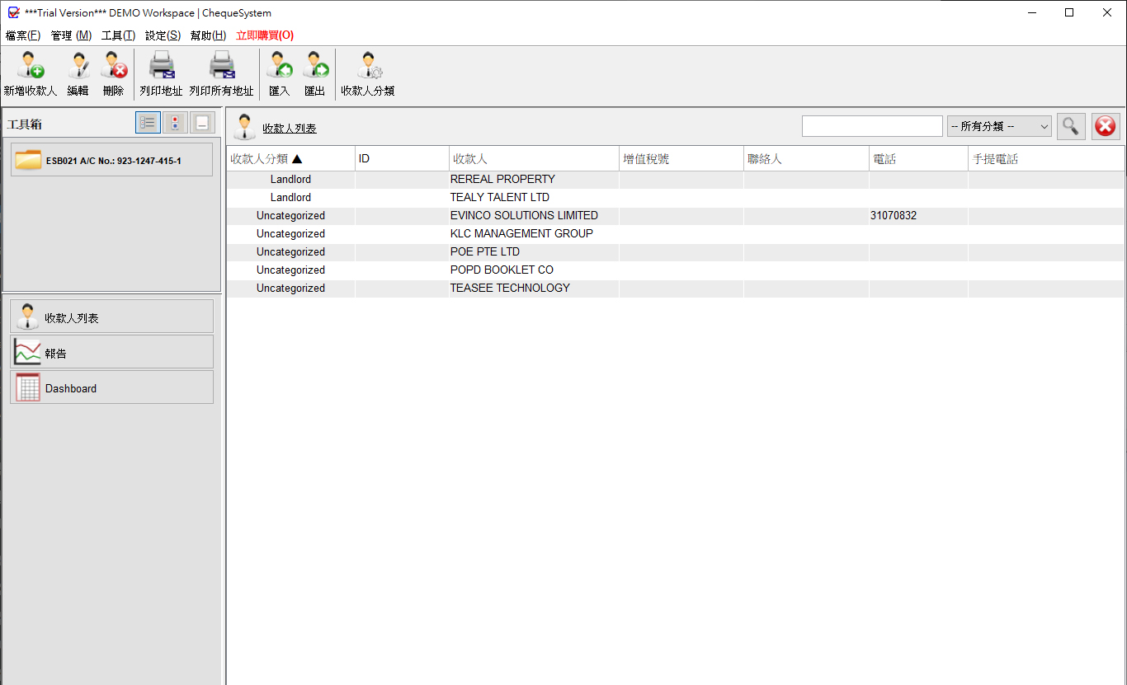Click the 電話 column header
The image size is (1127, 685).
point(919,159)
